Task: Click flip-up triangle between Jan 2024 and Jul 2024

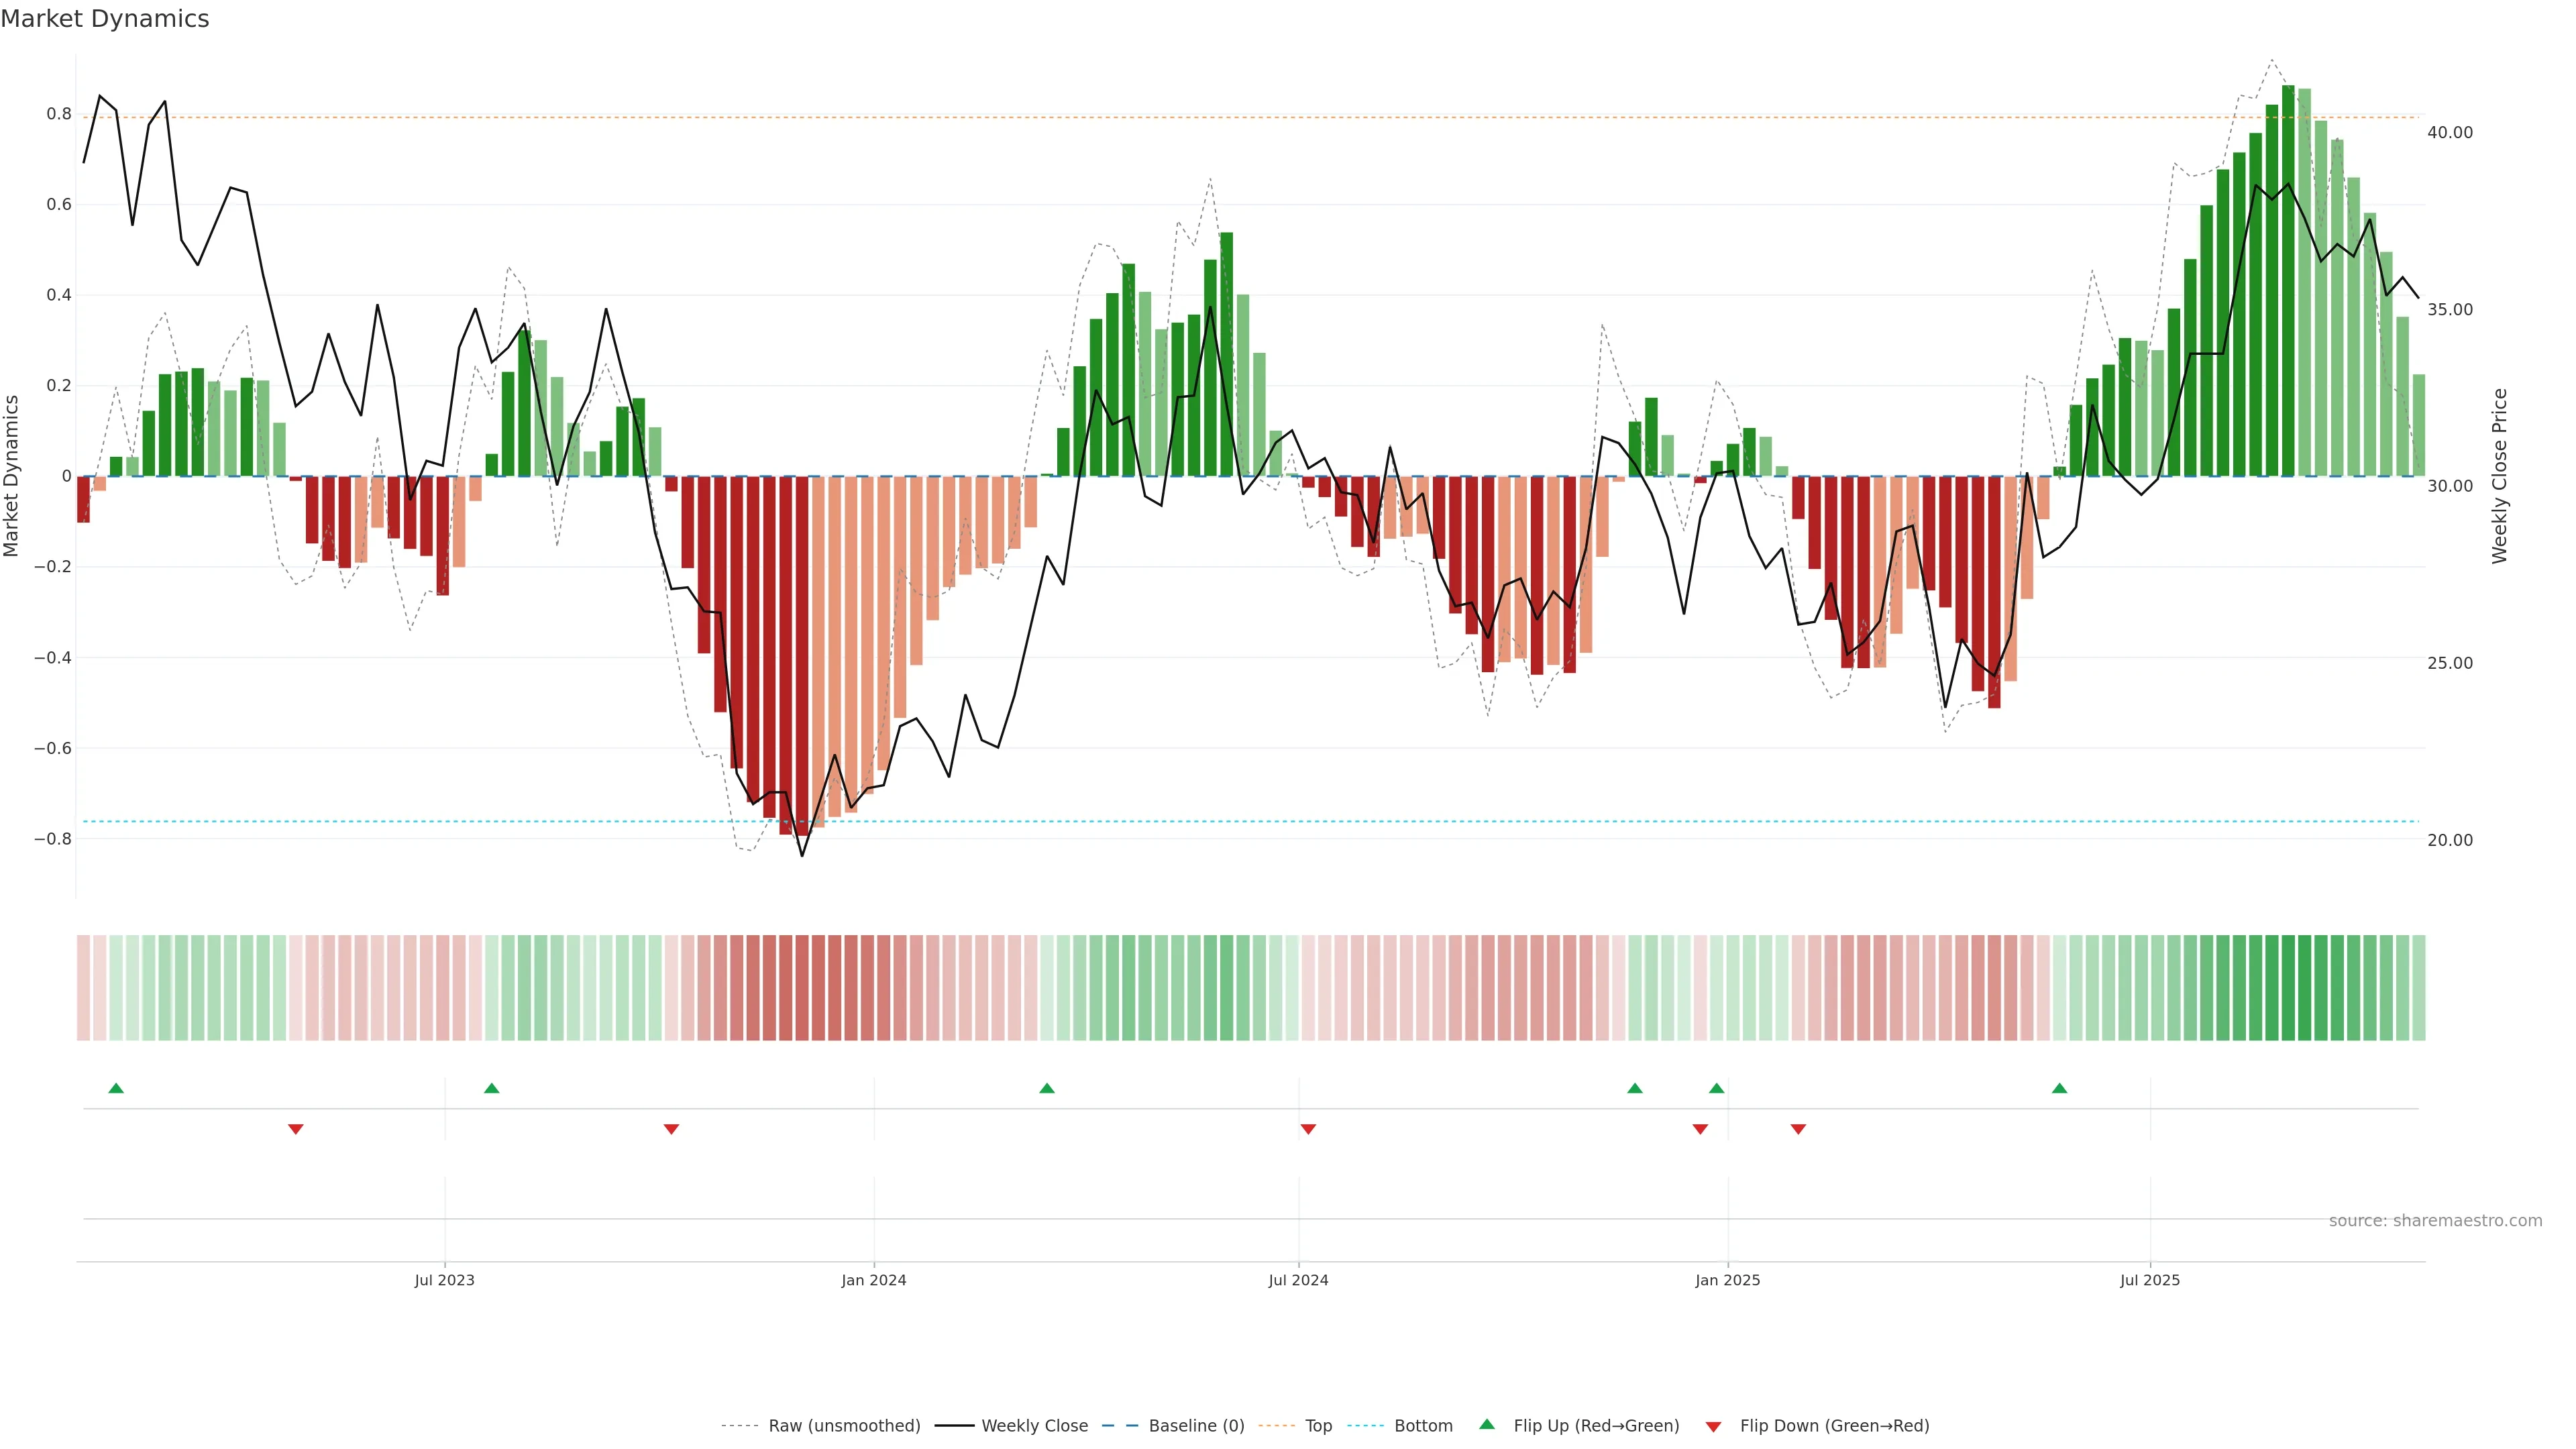Action: pyautogui.click(x=1047, y=1088)
